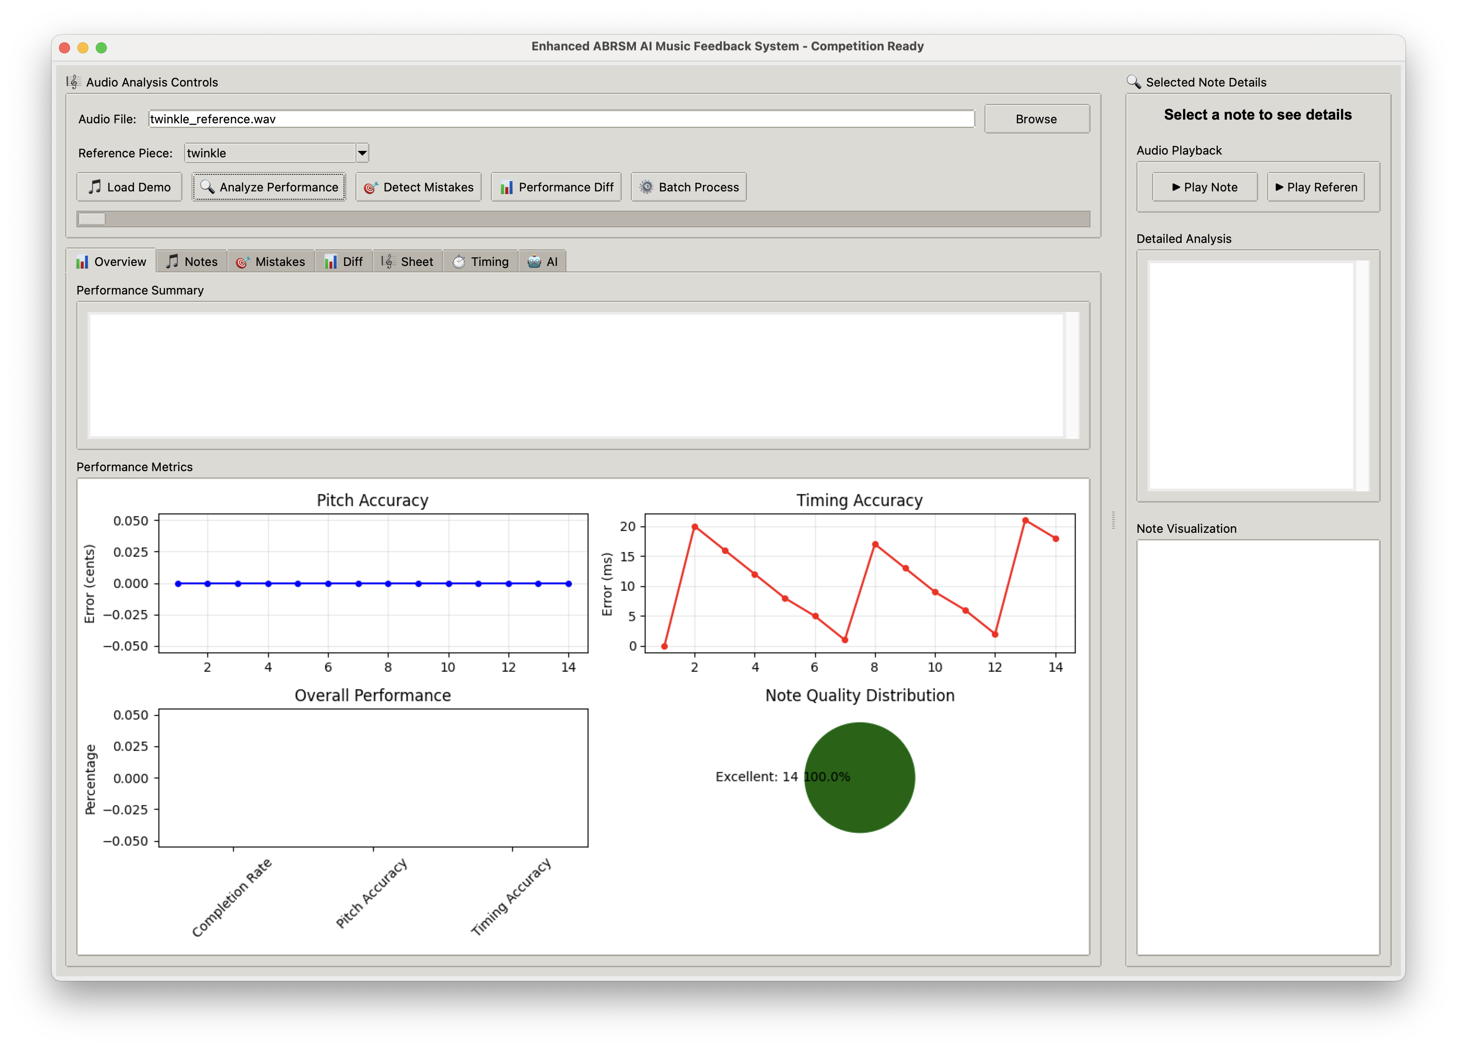Click the target icon on Detect Mistakes
The image size is (1457, 1049).
(371, 187)
